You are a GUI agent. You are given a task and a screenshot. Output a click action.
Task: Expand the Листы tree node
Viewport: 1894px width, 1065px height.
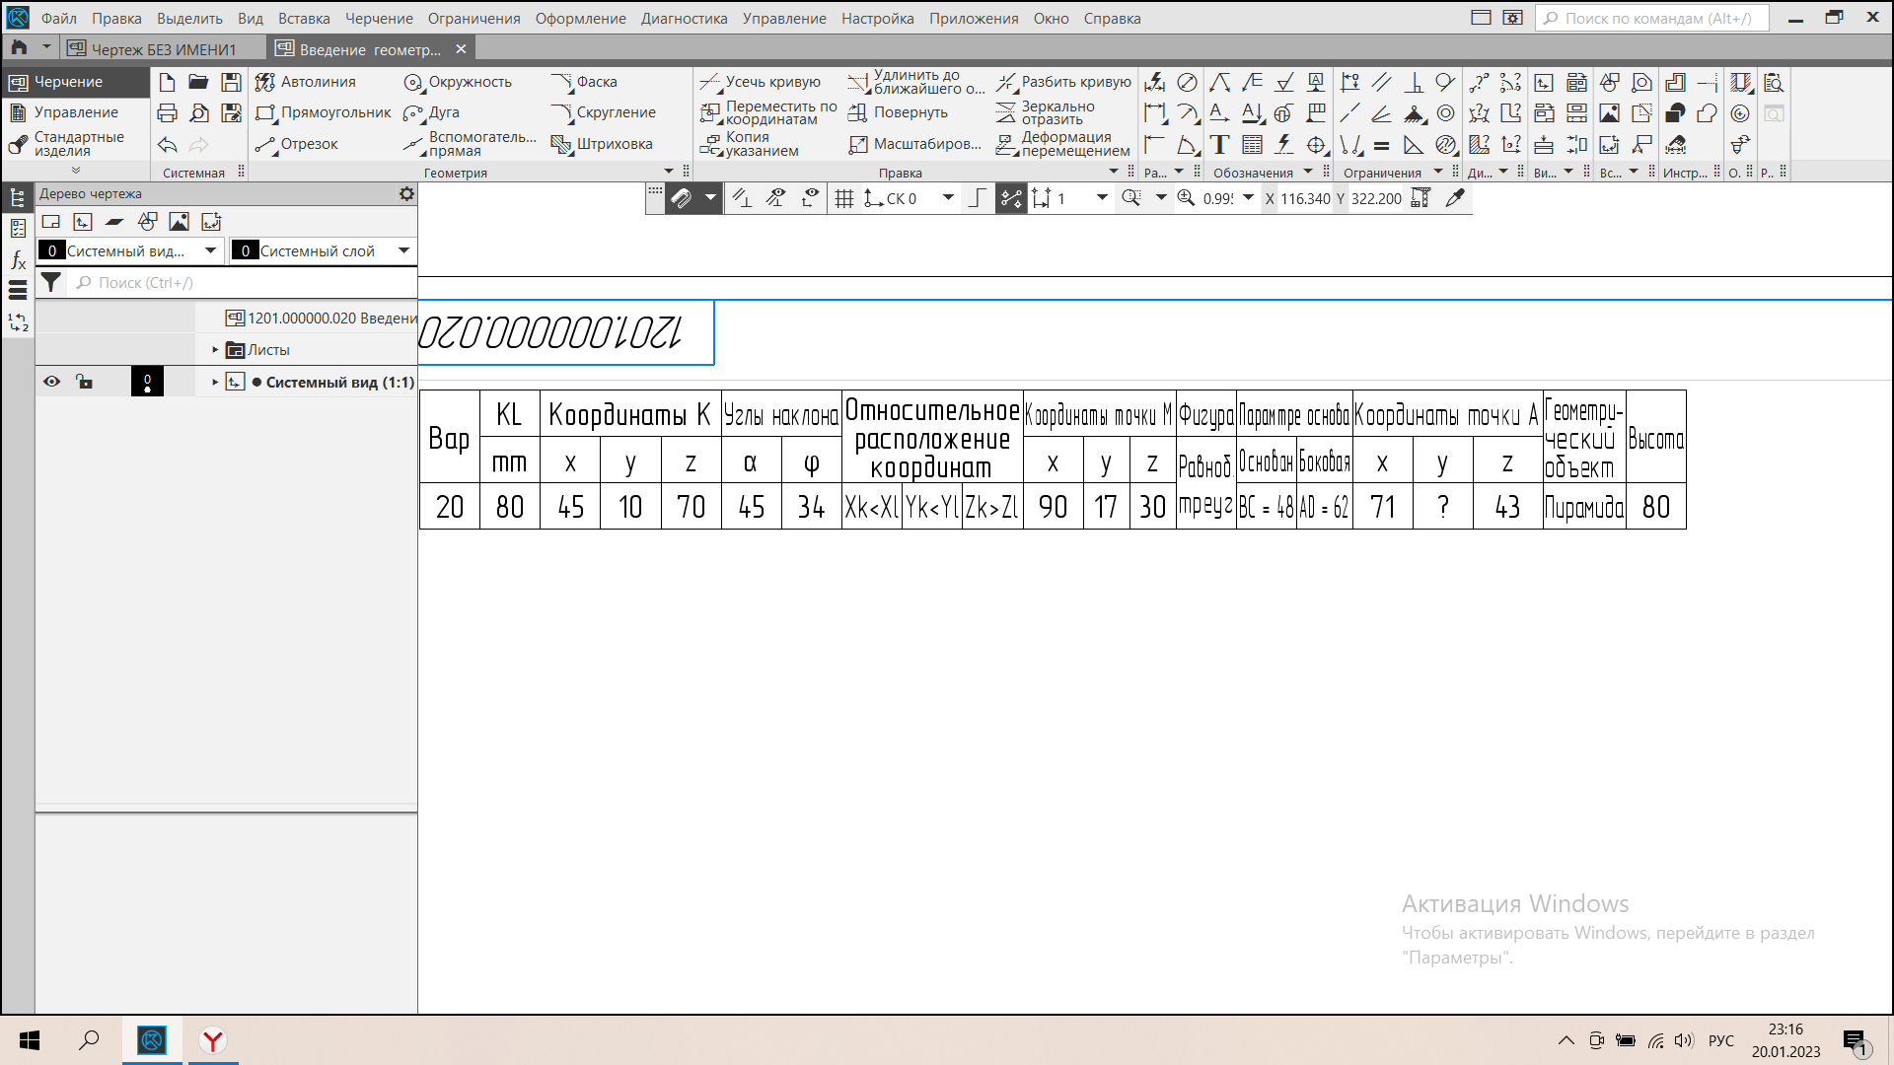pos(215,350)
